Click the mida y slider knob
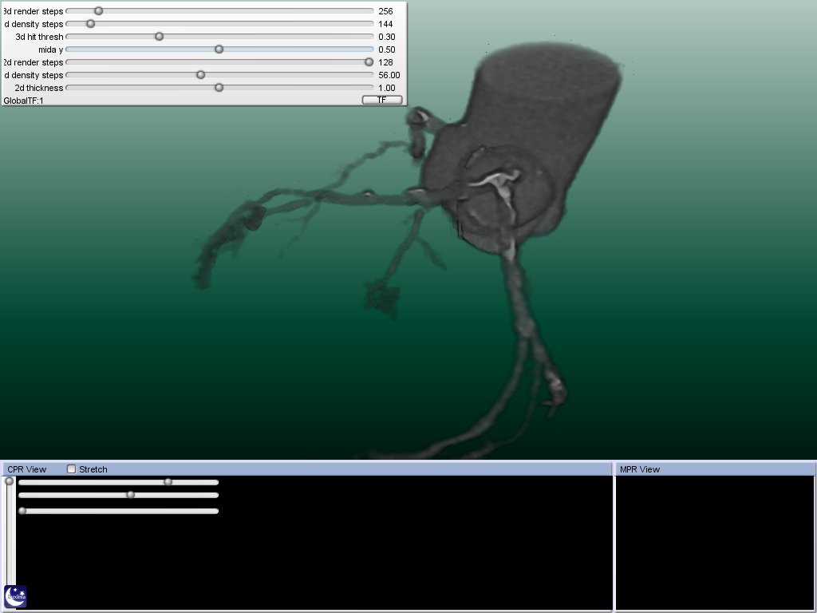817x613 pixels. (219, 49)
